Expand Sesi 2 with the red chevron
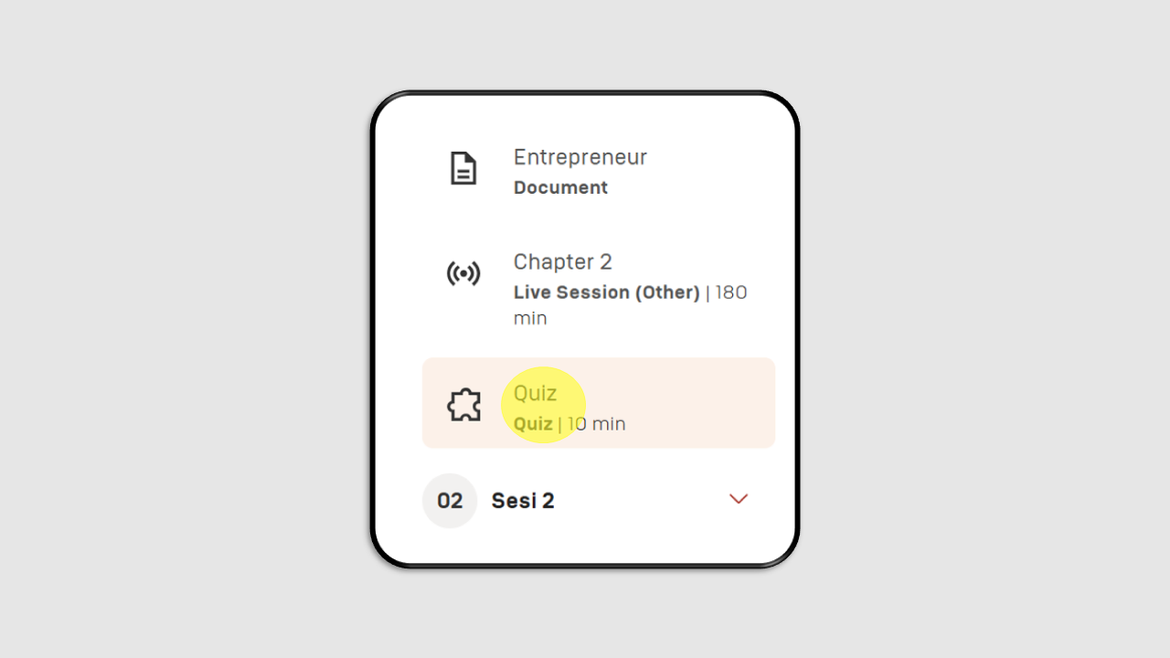The height and width of the screenshot is (658, 1170). click(x=739, y=499)
